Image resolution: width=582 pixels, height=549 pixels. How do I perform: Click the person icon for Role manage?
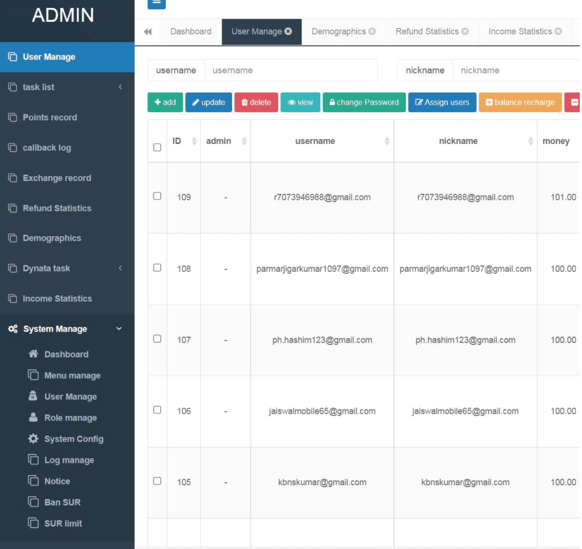[x=33, y=418]
